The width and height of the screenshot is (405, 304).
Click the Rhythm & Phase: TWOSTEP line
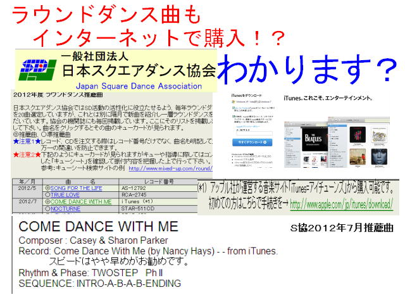click(x=90, y=273)
